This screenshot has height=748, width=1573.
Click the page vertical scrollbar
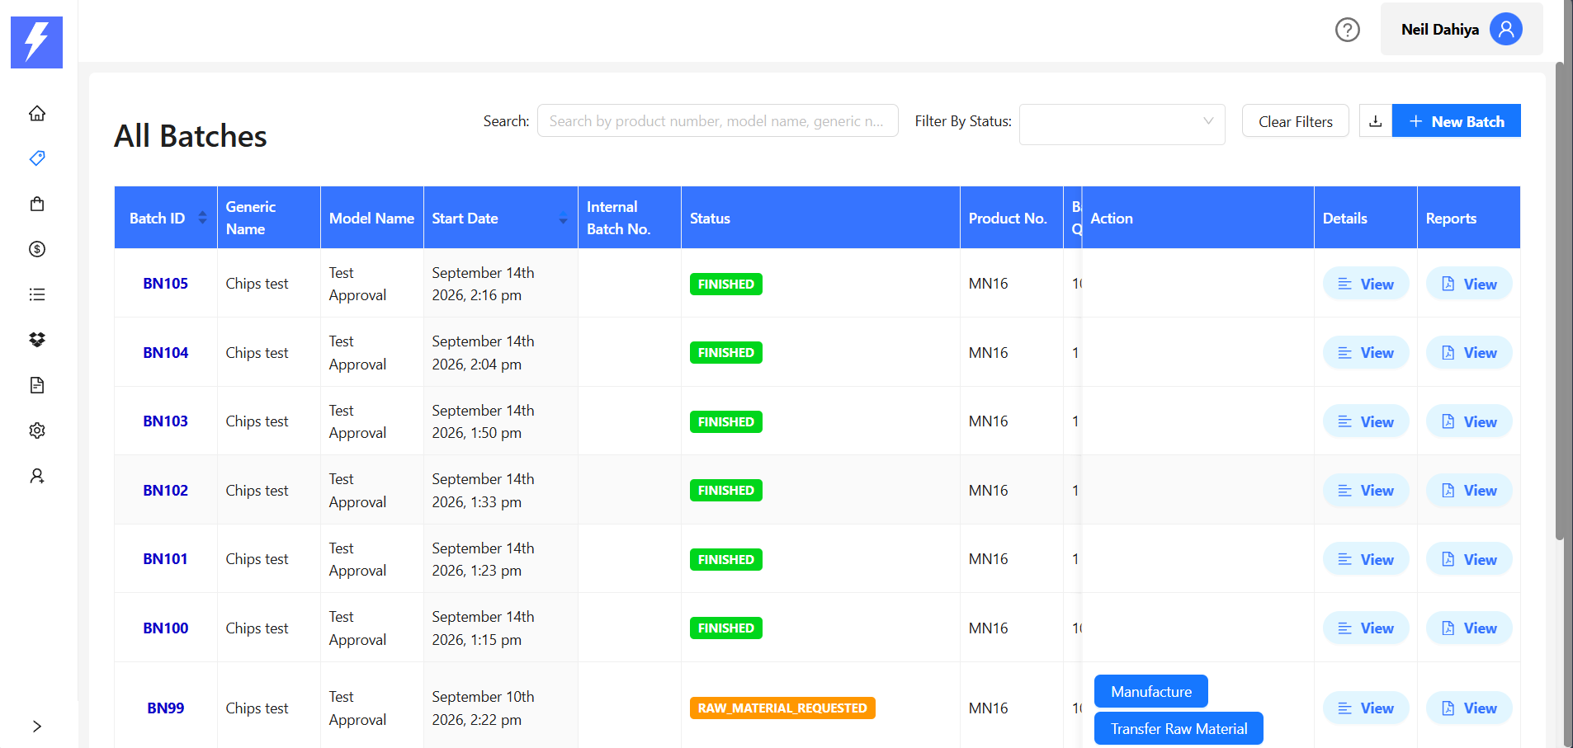1560,301
